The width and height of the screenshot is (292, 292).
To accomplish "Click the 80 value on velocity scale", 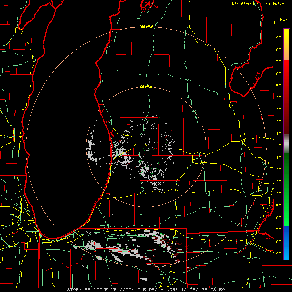I will (279, 50).
